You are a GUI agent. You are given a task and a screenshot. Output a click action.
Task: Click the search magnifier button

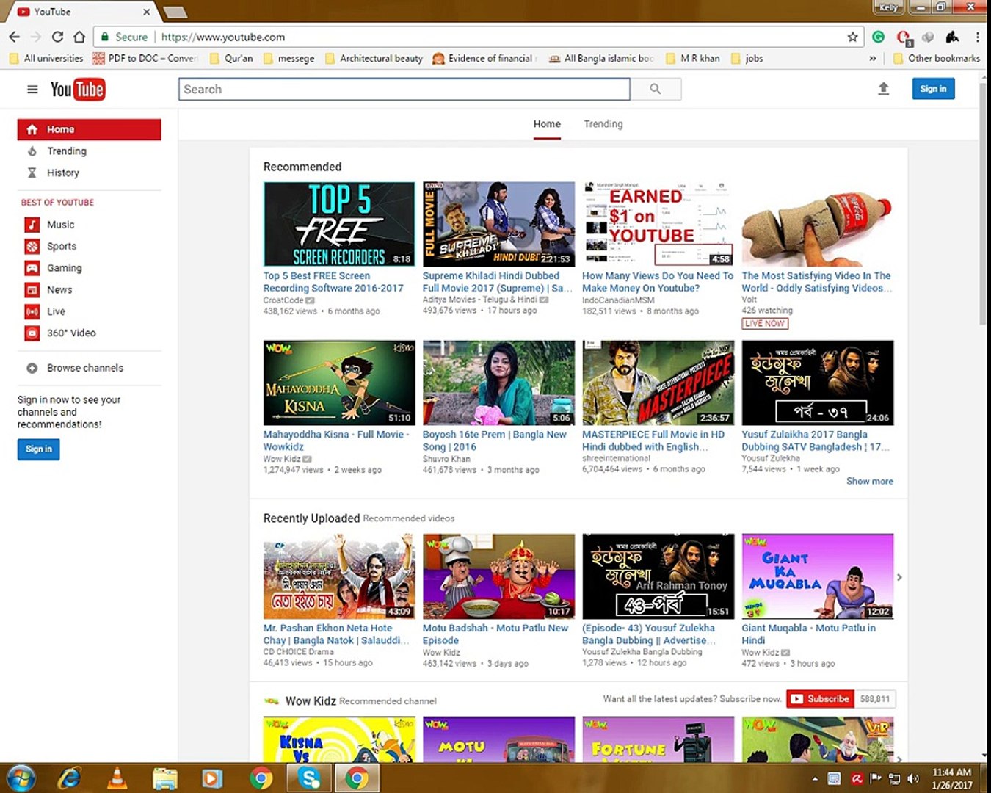pyautogui.click(x=656, y=89)
